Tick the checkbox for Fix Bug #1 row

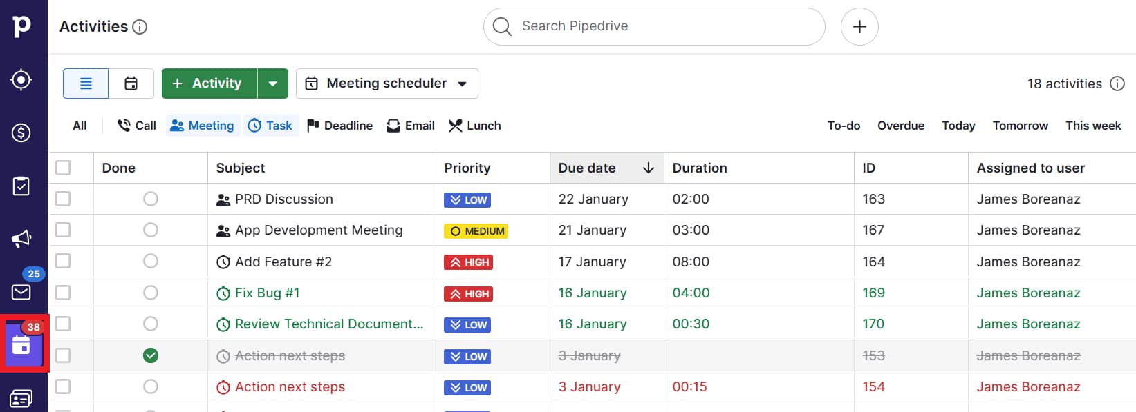tap(63, 293)
